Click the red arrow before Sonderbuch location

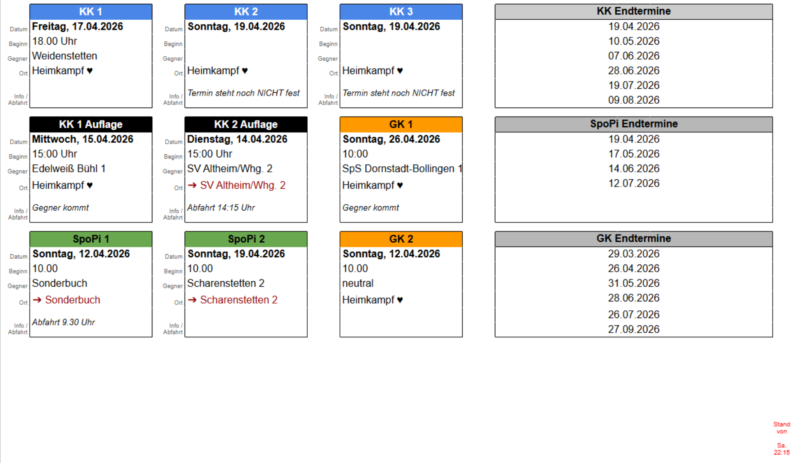click(x=37, y=300)
